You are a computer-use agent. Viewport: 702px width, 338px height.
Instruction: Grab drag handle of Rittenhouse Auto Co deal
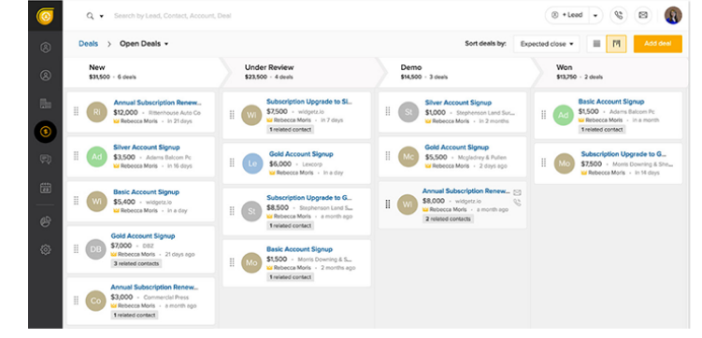76,111
